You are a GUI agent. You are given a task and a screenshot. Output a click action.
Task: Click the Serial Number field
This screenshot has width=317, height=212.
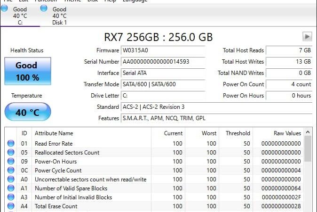163,62
